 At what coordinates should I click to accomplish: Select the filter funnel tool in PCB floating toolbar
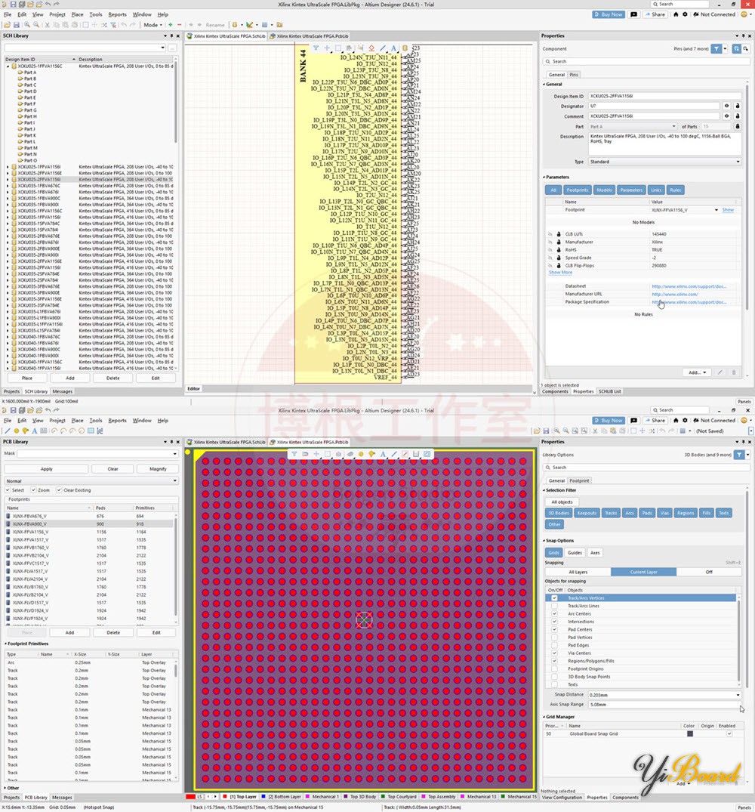point(294,453)
